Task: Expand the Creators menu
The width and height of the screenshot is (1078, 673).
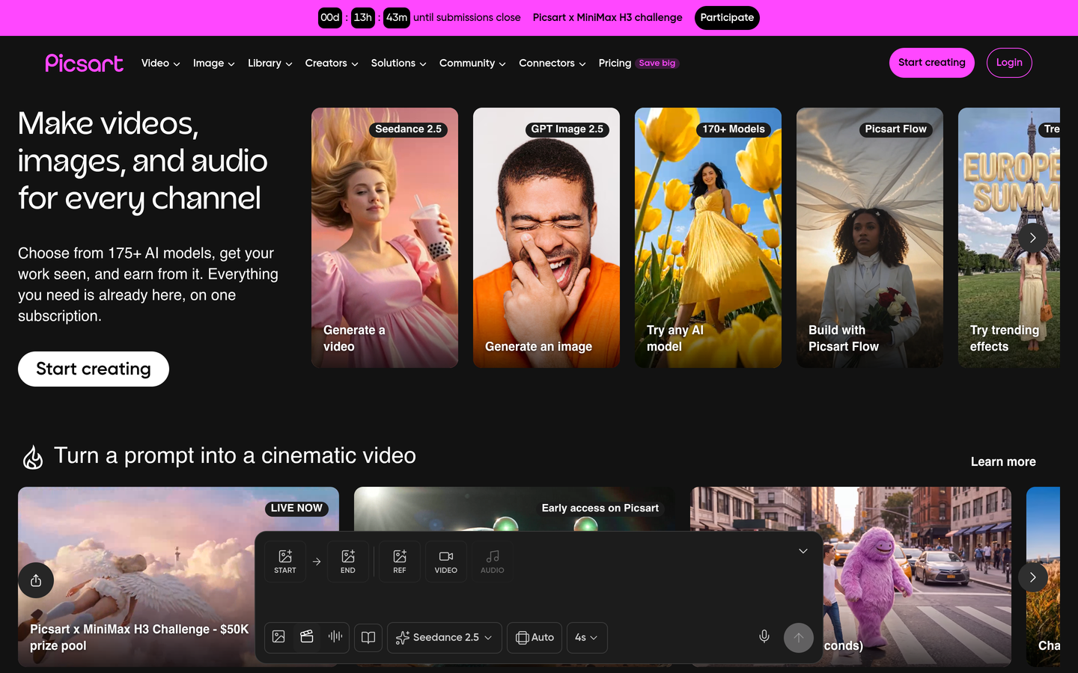Action: pos(332,63)
